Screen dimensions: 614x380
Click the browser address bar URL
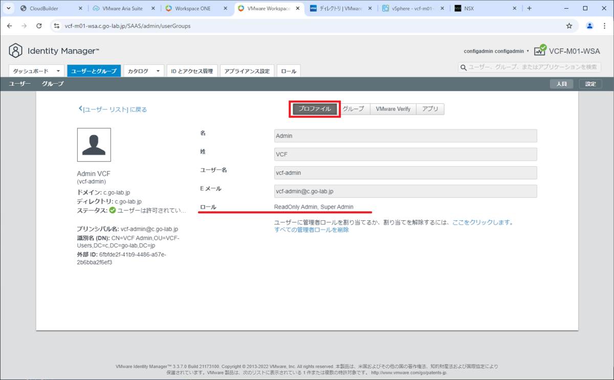coord(127,26)
